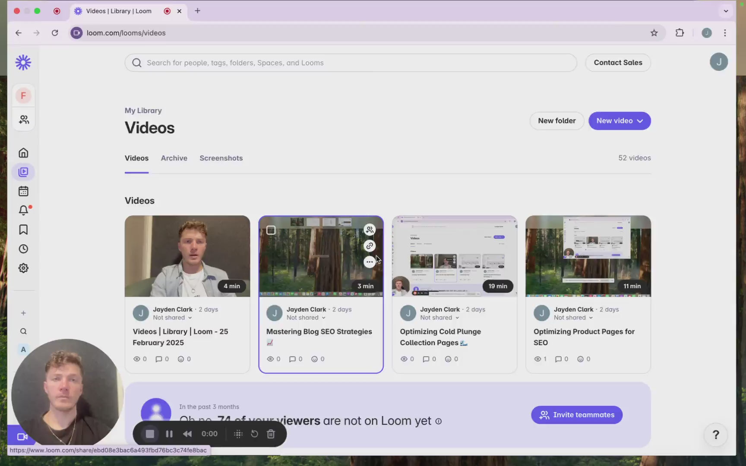The width and height of the screenshot is (746, 466).
Task: Click the Loom search field
Action: 351,63
